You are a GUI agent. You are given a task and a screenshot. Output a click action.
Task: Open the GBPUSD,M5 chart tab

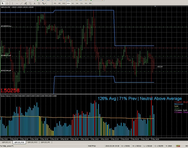click(x=45, y=142)
